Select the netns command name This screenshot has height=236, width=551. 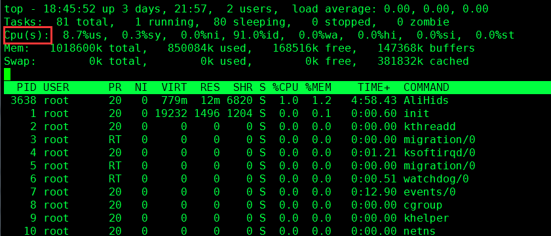419,231
